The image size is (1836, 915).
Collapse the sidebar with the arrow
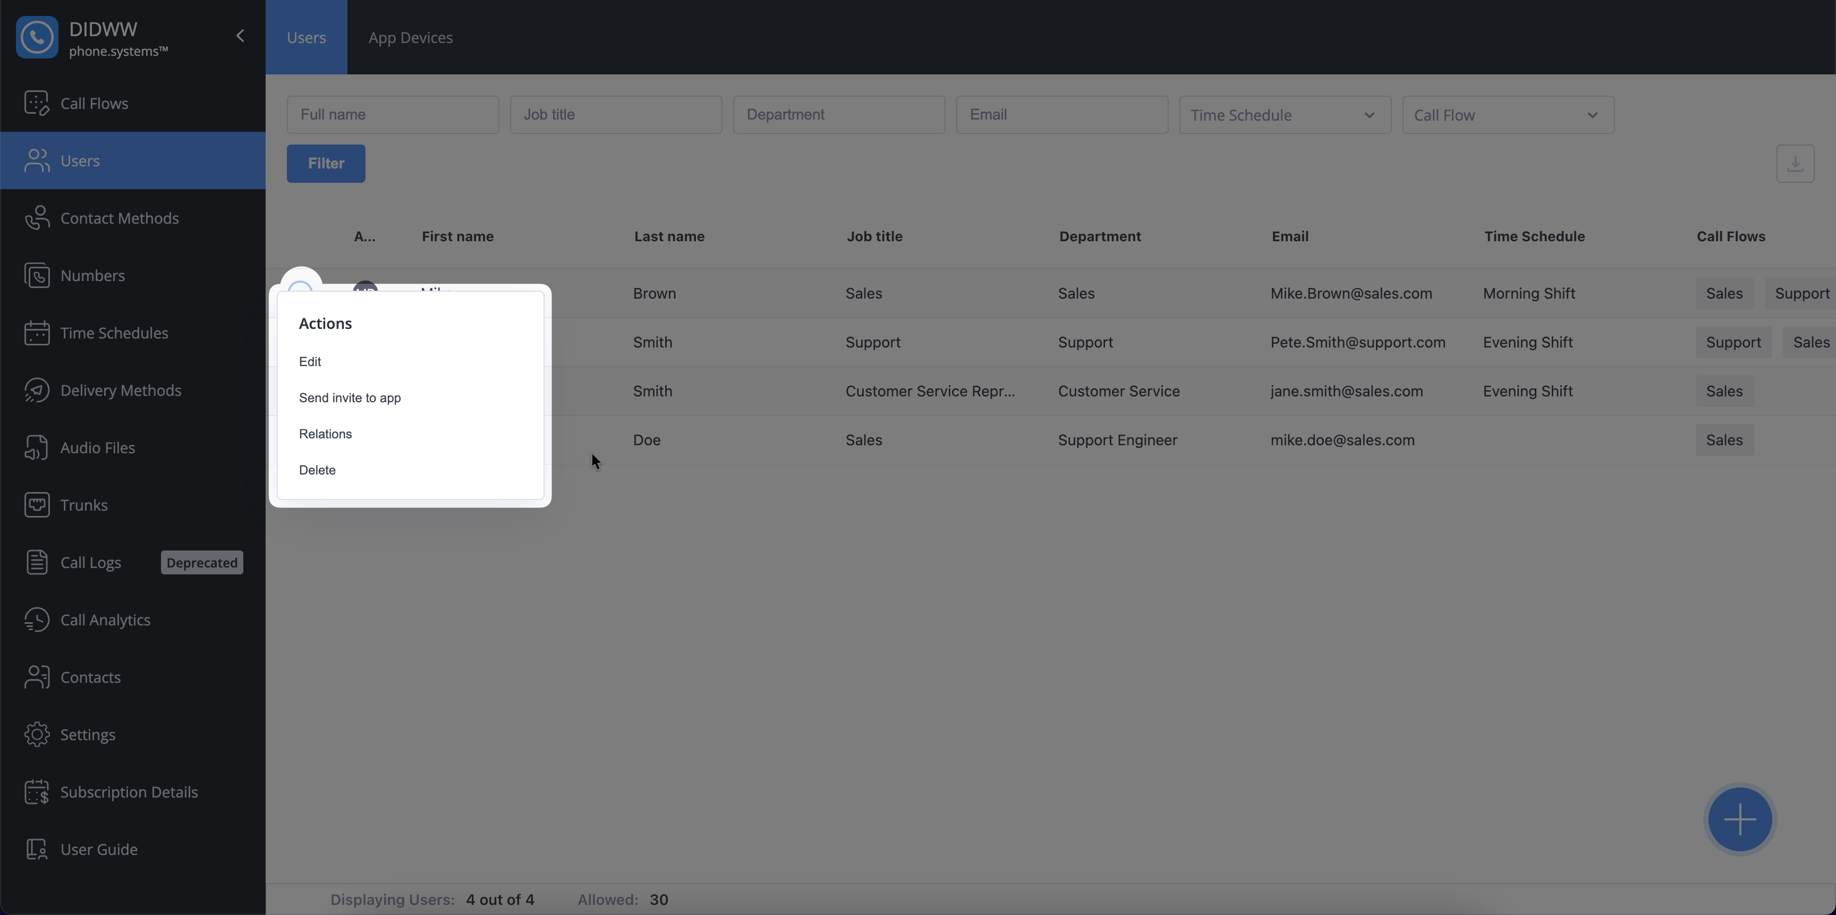(x=240, y=36)
